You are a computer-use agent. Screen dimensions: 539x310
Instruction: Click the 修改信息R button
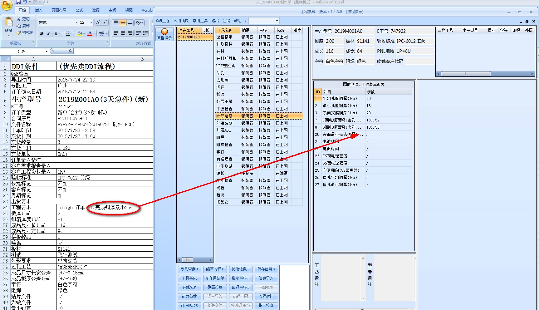pos(240,269)
